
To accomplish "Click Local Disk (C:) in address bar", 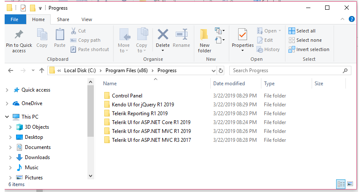I will click(80, 70).
